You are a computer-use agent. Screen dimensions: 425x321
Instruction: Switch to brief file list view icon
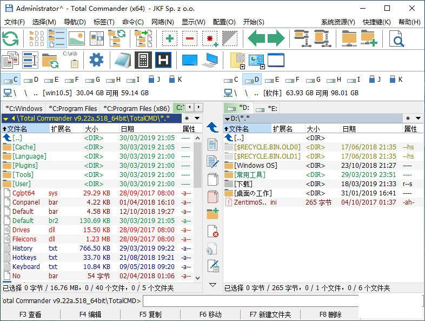[37, 39]
